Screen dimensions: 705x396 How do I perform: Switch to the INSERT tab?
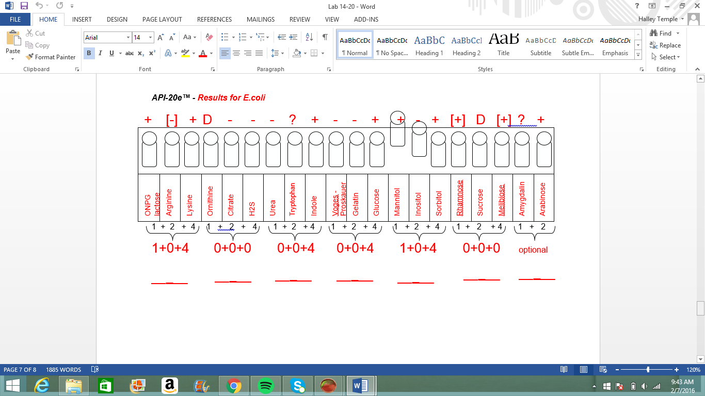tap(82, 20)
